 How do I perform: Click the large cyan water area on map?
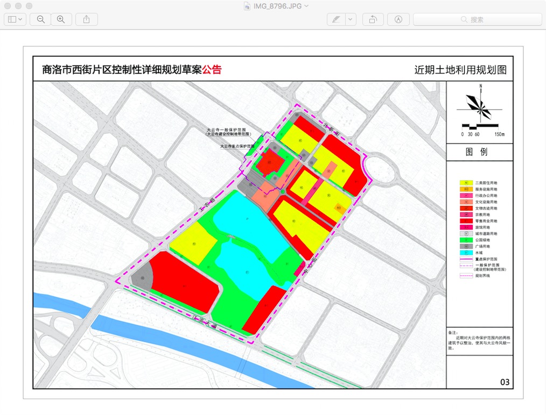point(248,253)
